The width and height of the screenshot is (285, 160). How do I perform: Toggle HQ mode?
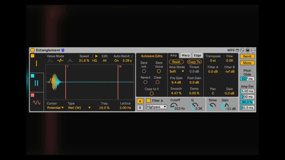pyautogui.click(x=94, y=60)
